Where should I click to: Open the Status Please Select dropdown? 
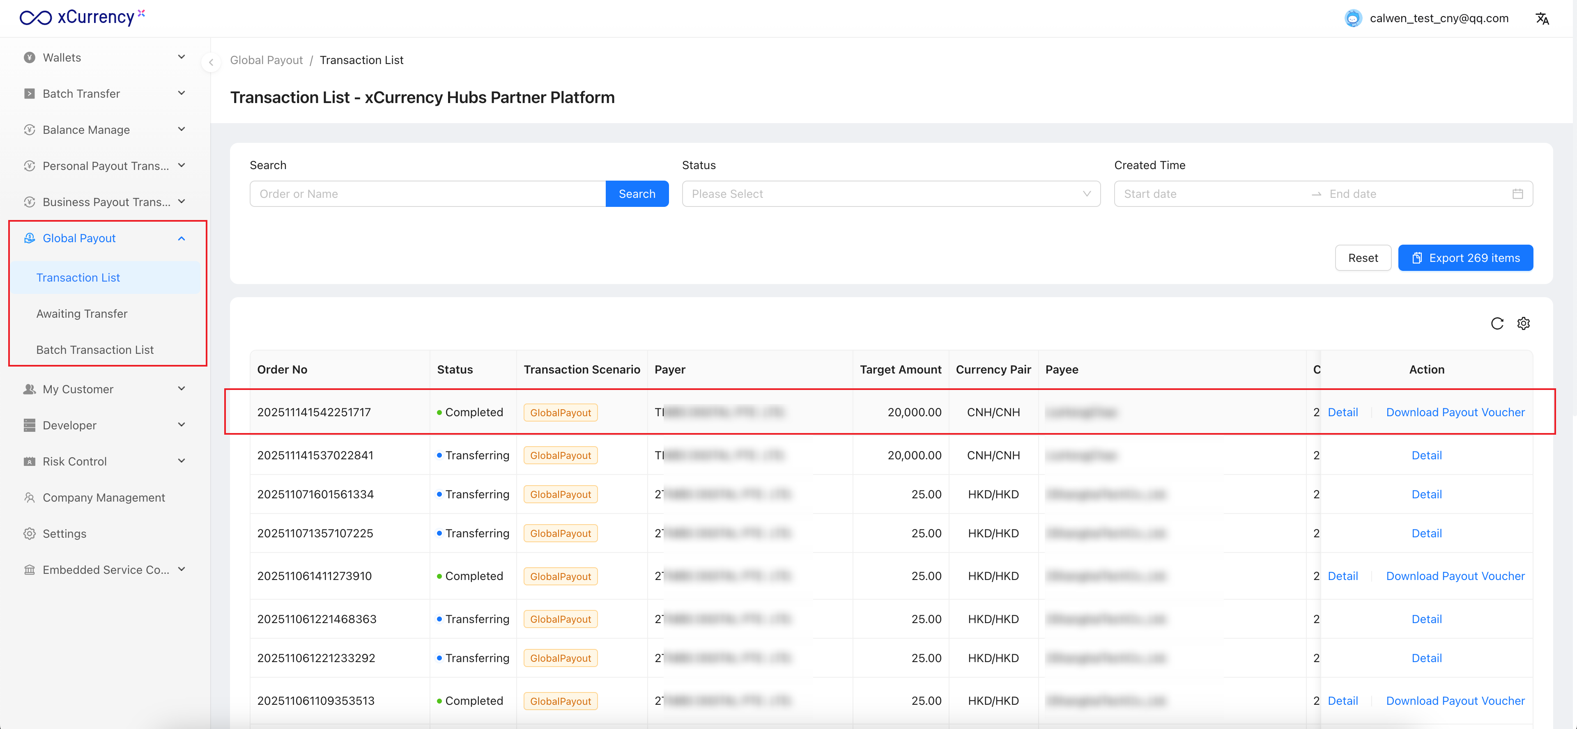[x=891, y=193]
